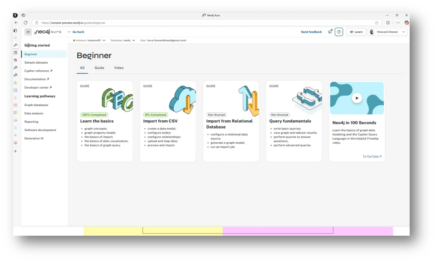Click the browser address bar URL
This screenshot has height=262, width=436.
73,23
